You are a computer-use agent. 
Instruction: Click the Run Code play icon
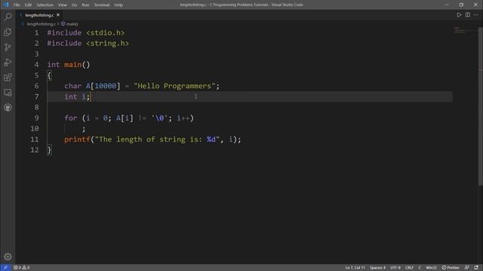point(459,15)
